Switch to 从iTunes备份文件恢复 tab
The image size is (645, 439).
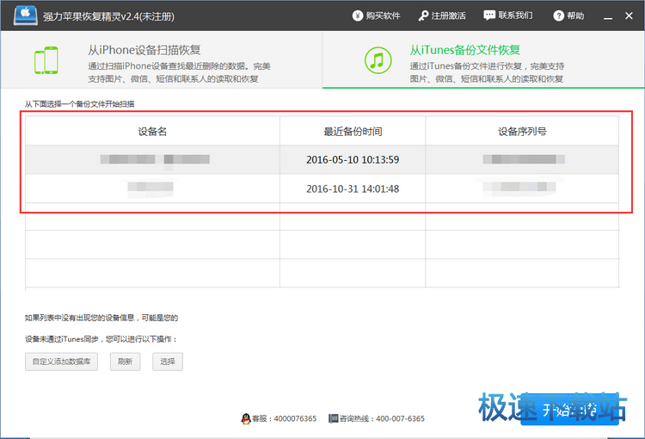483,59
